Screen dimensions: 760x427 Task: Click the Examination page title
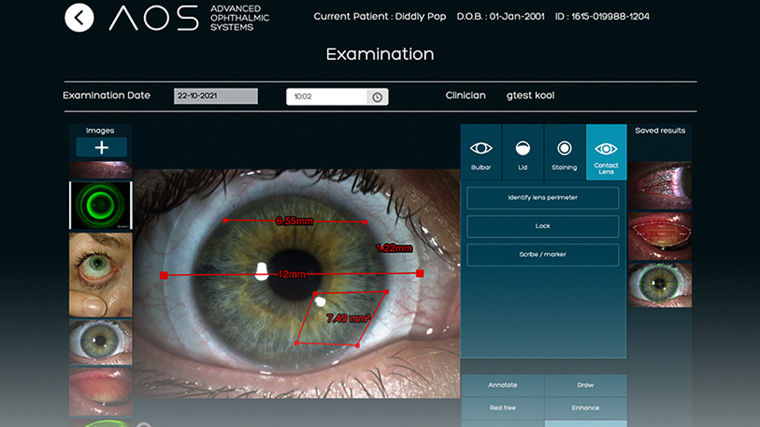click(380, 55)
